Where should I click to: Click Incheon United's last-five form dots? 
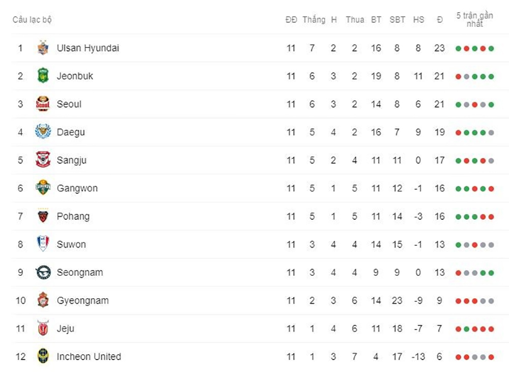[474, 357]
